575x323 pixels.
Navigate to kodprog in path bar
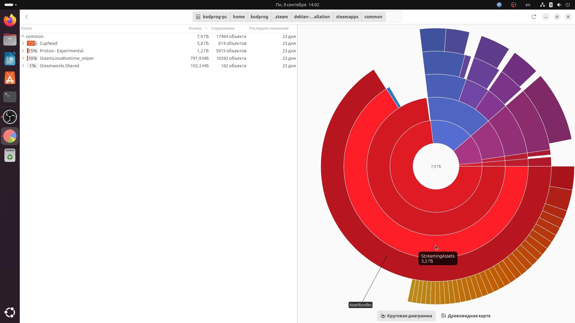click(x=259, y=17)
